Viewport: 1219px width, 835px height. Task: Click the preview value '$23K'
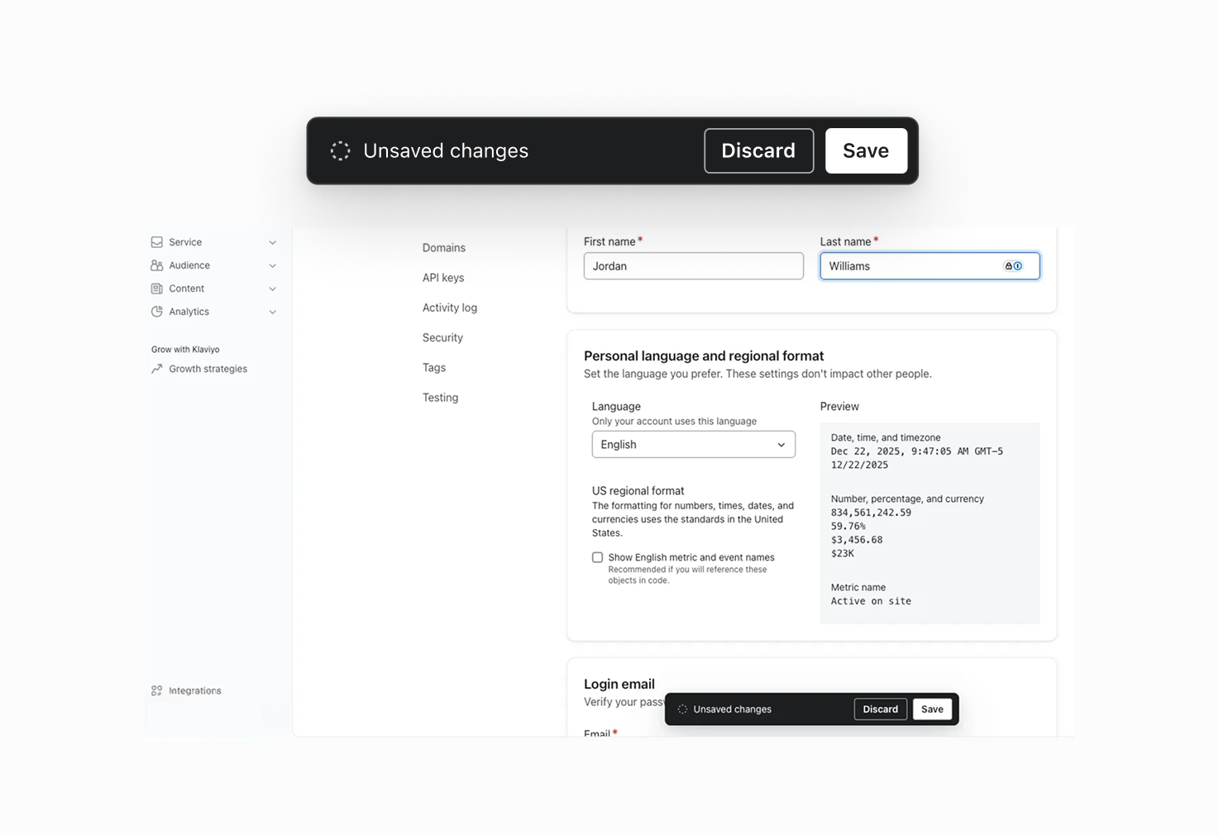point(843,554)
